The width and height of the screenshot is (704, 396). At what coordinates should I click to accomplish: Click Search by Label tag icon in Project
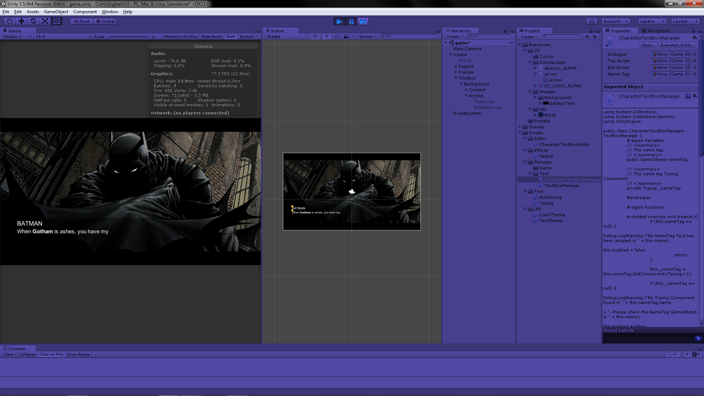(595, 37)
